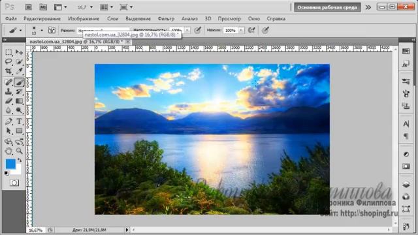Click the Основная рабочая среда workspace button
The height and width of the screenshot is (235, 418).
pos(327,7)
